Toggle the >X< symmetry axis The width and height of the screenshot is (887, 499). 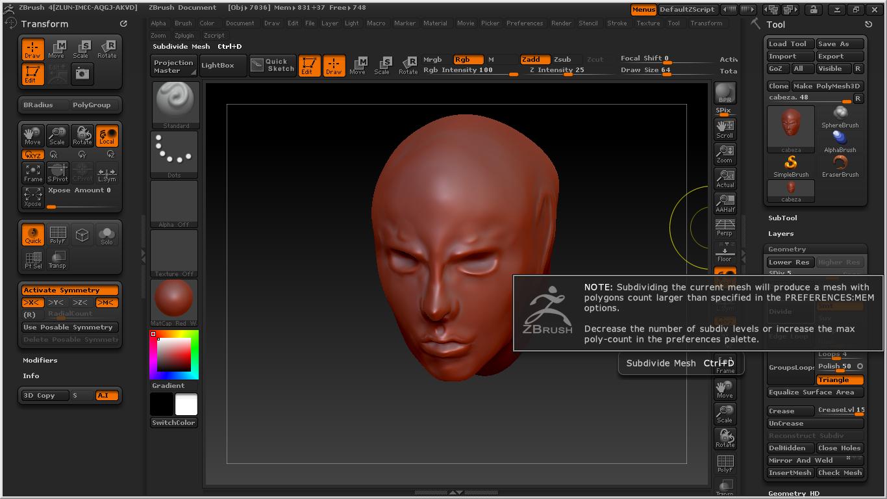32,303
